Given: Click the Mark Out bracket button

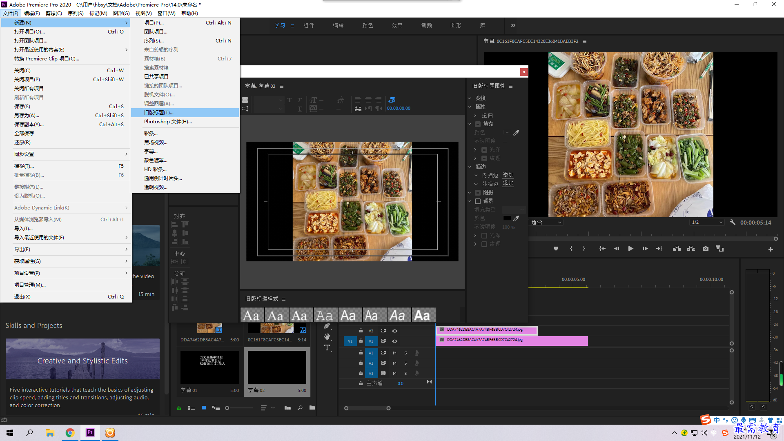Looking at the screenshot, I should click(x=584, y=249).
